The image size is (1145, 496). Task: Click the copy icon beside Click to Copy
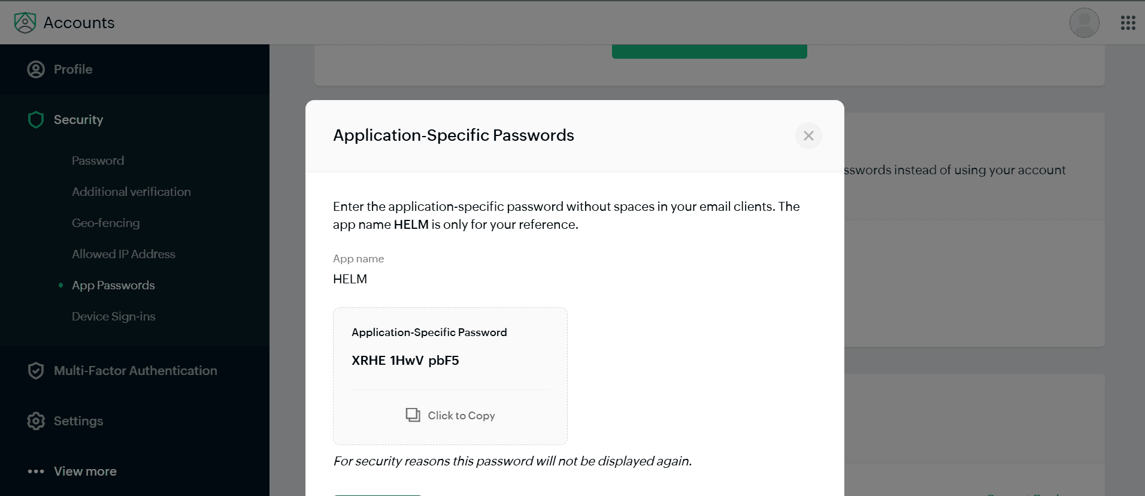click(x=413, y=415)
